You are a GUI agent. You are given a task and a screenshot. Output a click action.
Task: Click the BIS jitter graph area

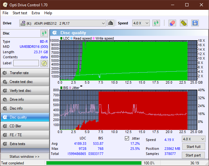pos(128,110)
